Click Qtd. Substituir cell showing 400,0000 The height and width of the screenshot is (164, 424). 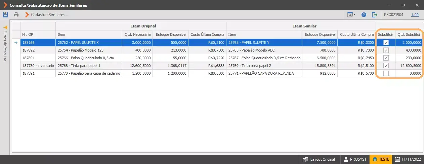409,50
